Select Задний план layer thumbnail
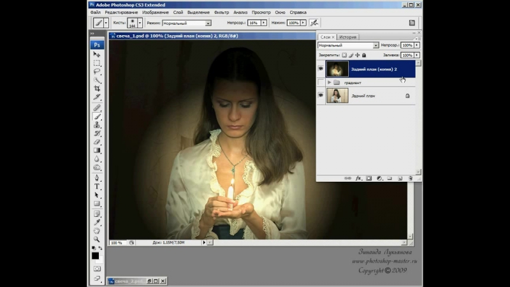The image size is (510, 287). [337, 96]
